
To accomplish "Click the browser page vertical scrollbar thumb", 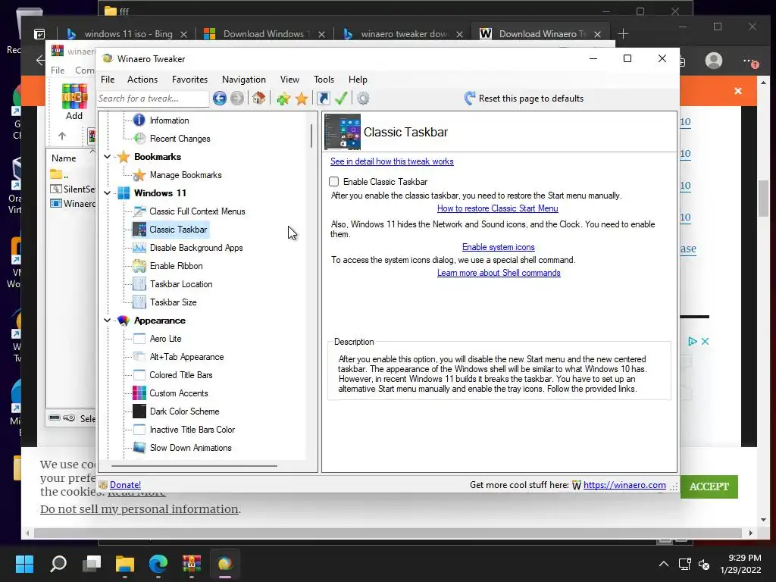I will click(764, 199).
